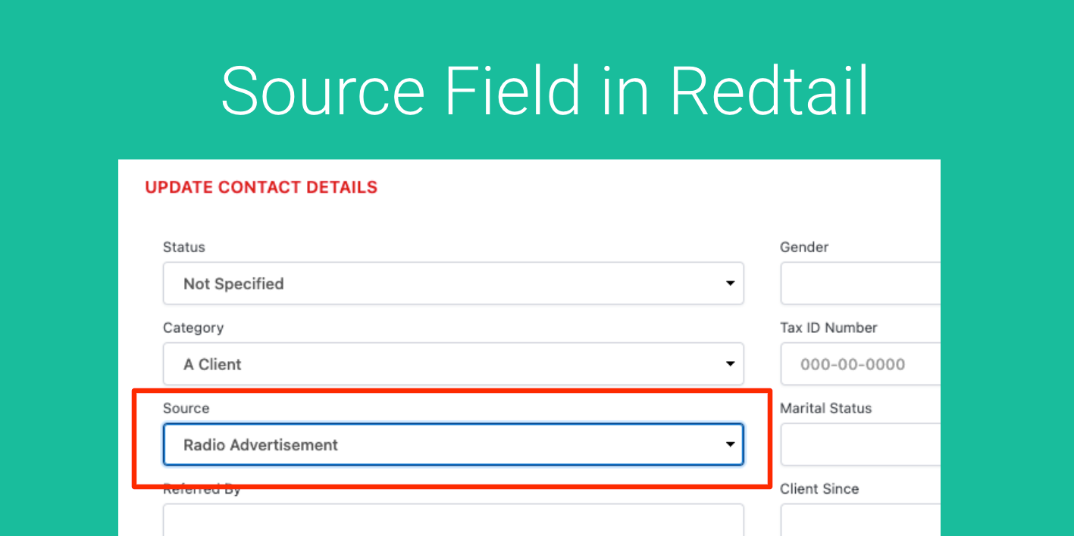1074x536 pixels.
Task: Click the Source field label
Action: (x=186, y=408)
